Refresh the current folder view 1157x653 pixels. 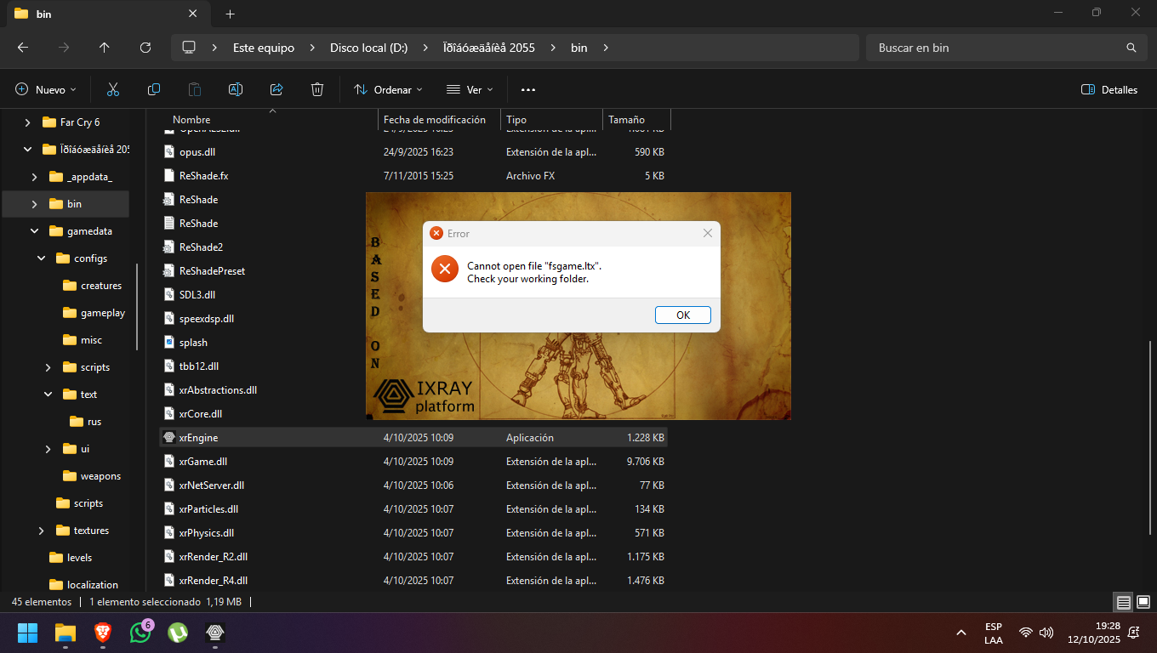(145, 48)
